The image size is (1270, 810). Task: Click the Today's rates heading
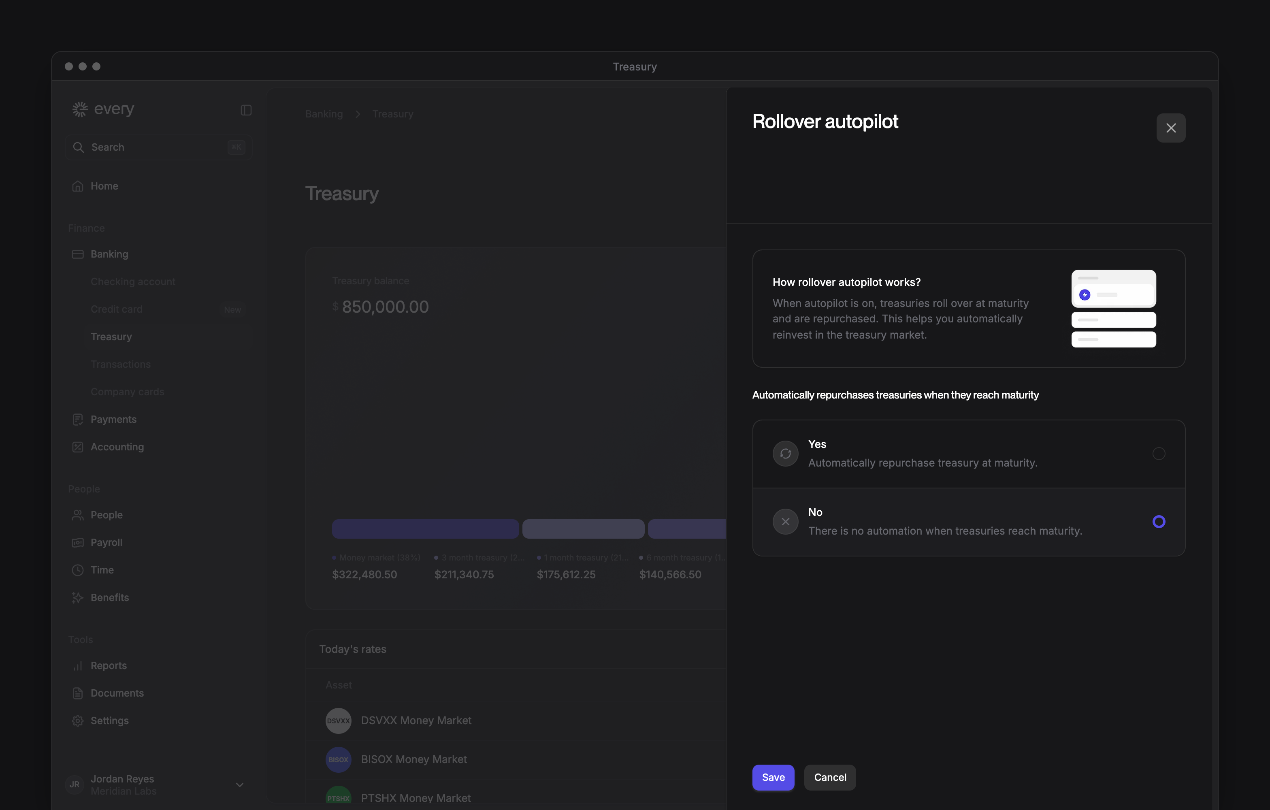353,649
